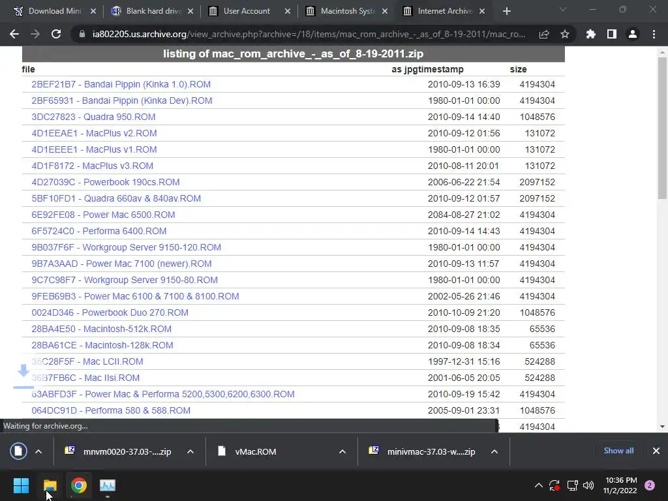
Task: Close the downloads bar
Action: (x=656, y=451)
